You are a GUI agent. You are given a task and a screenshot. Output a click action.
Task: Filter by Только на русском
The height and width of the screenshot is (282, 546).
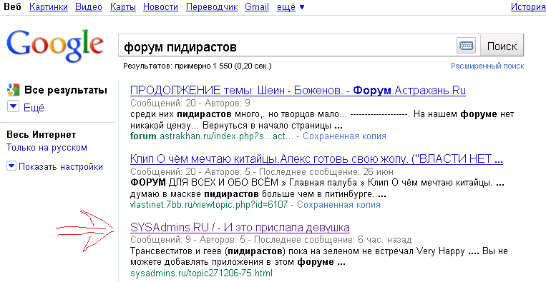tap(47, 148)
